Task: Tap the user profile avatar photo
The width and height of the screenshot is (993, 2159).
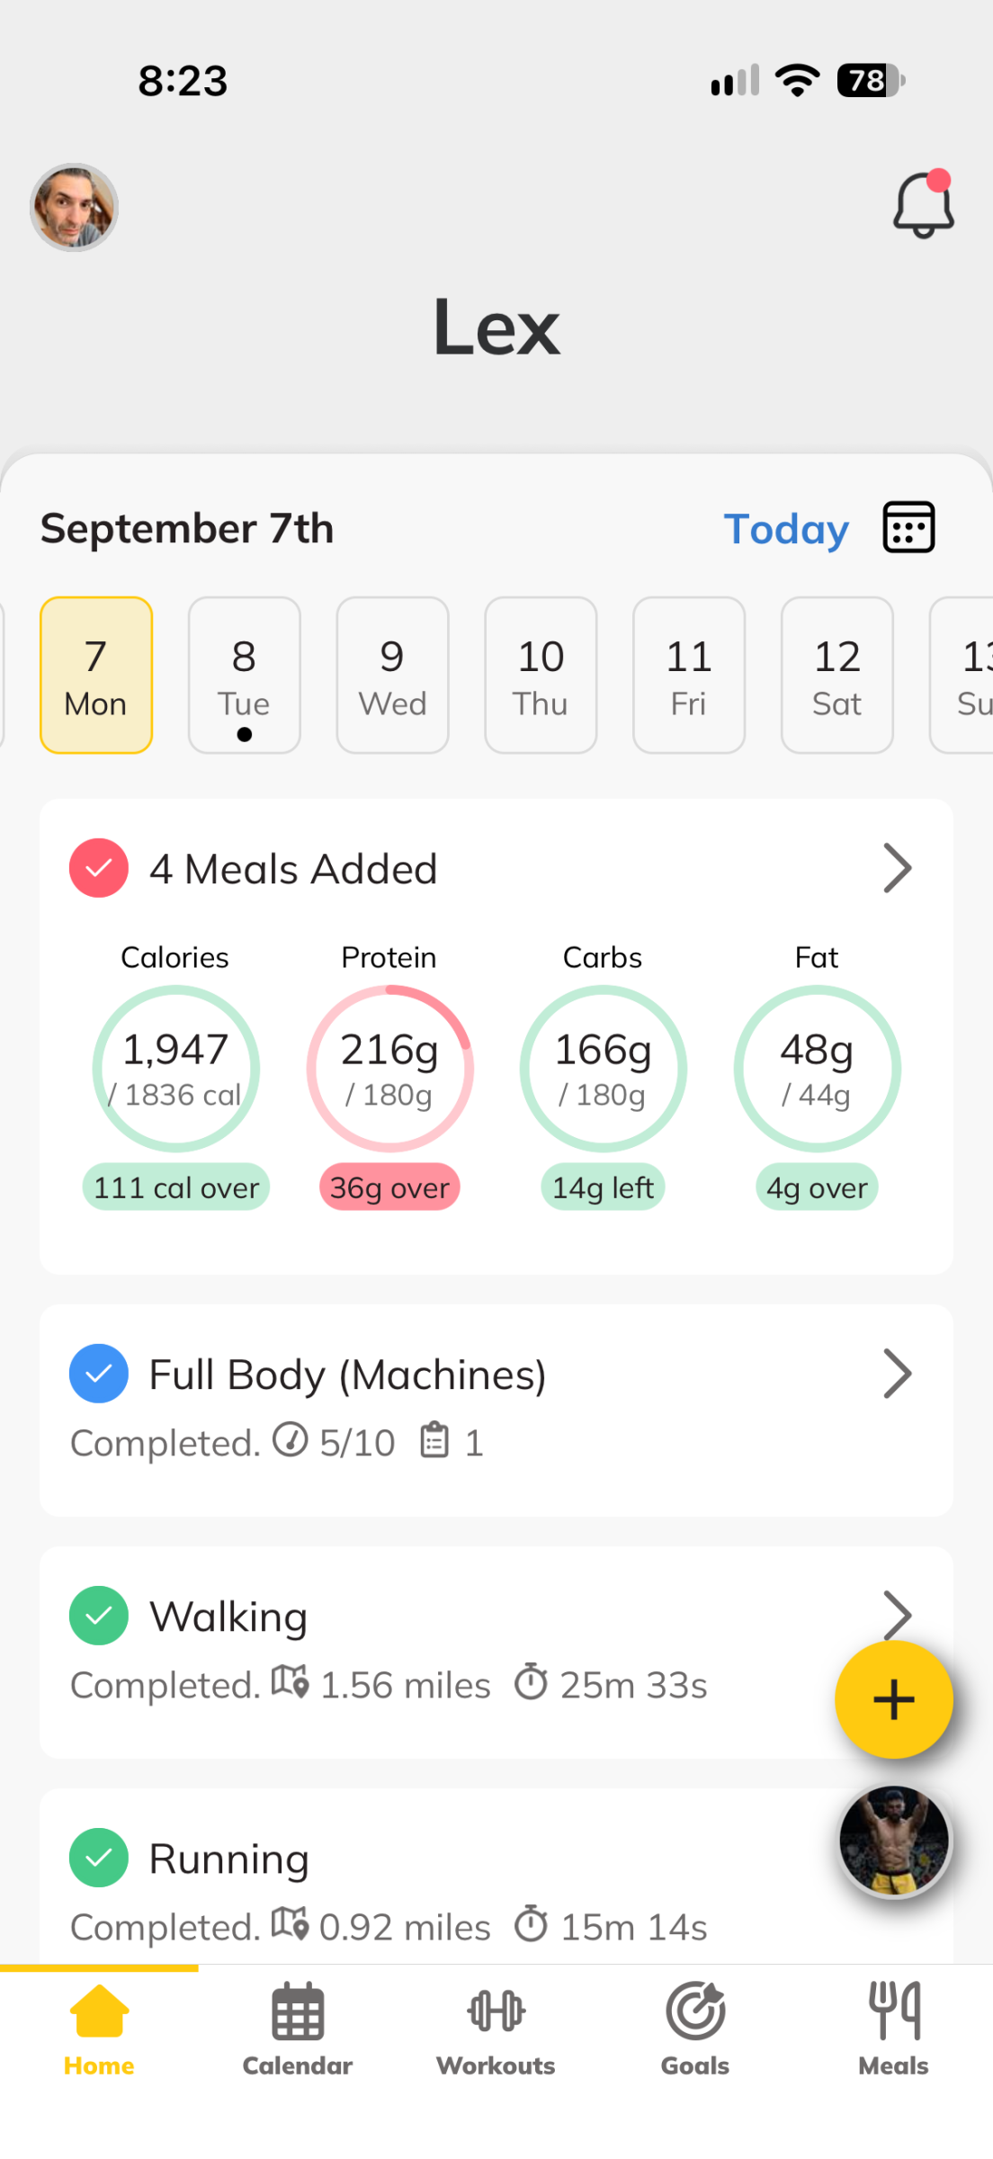Action: click(74, 207)
